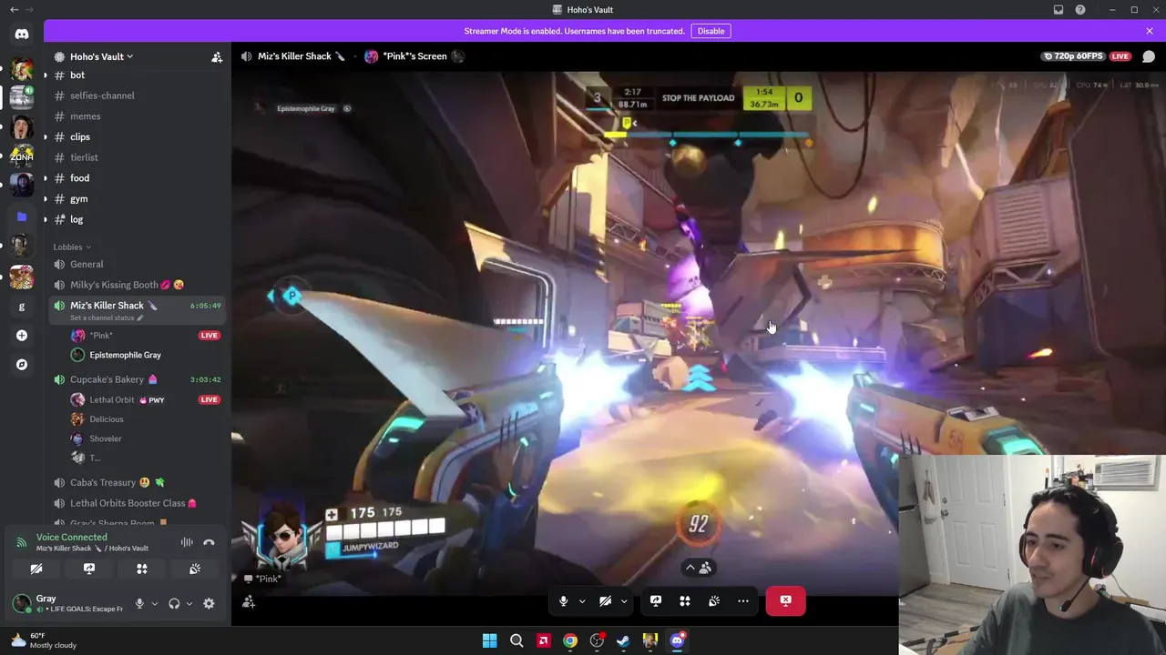Dismiss the Streamer Mode banner

coord(1150,31)
